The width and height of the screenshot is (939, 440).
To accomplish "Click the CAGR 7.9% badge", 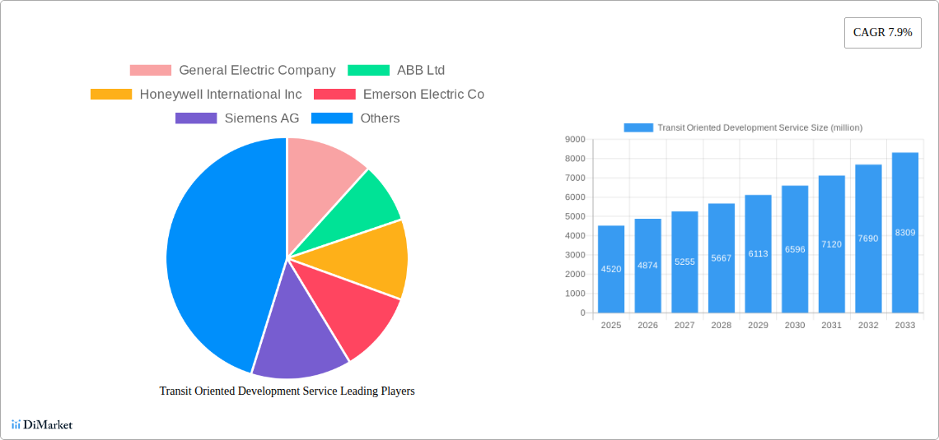I will tap(882, 33).
